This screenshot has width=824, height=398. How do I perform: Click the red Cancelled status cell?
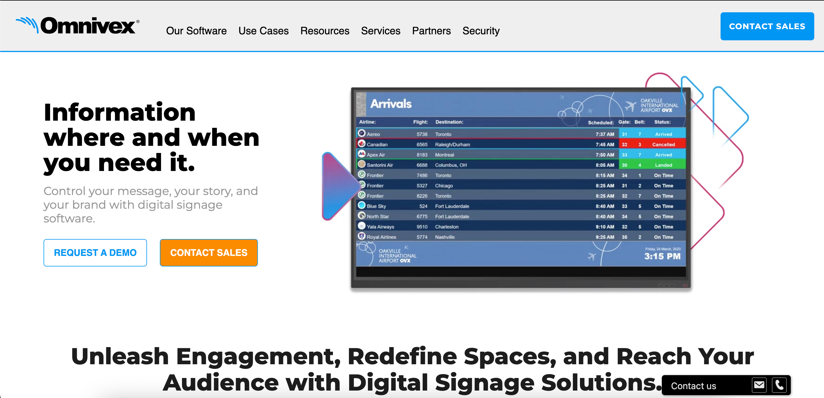[x=663, y=144]
